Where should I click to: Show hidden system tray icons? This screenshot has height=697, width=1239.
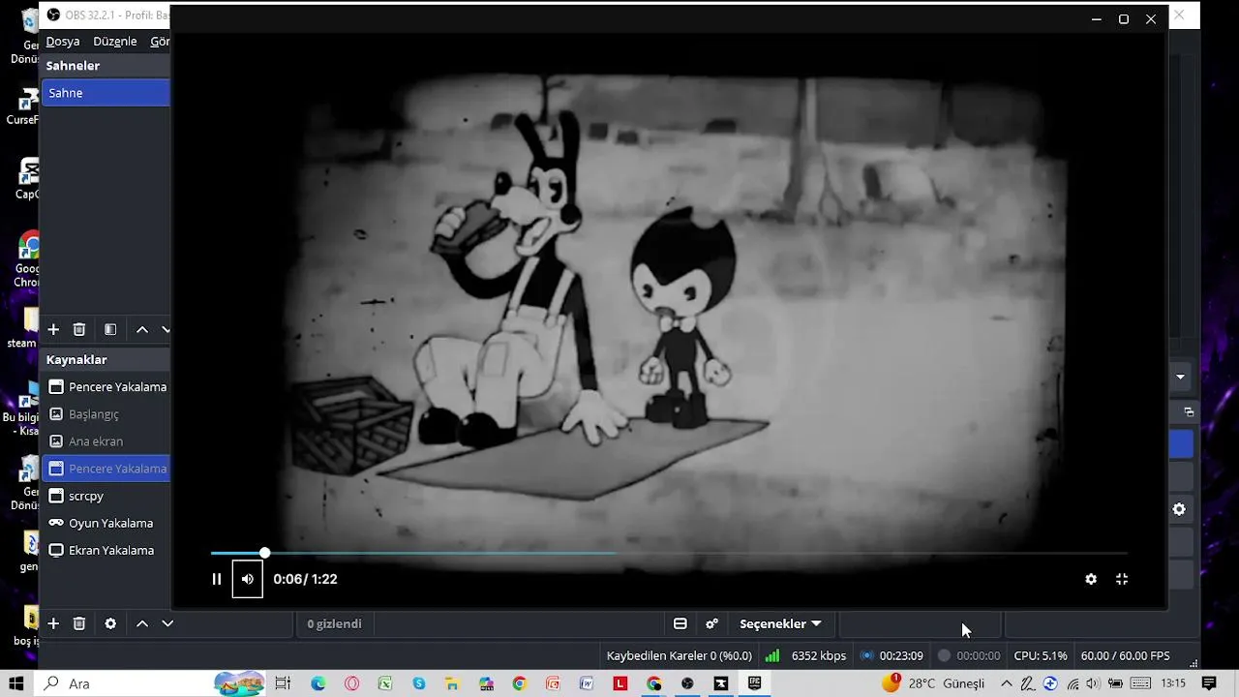pyautogui.click(x=1007, y=683)
